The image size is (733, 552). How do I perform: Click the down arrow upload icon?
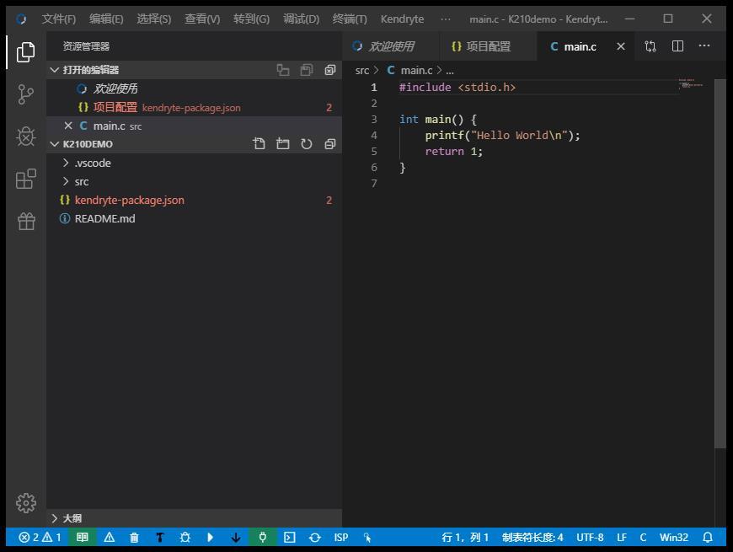236,538
